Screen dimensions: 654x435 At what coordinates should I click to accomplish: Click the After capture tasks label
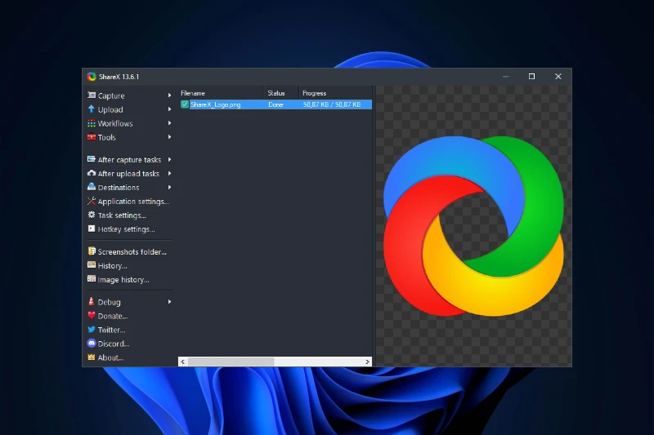click(x=129, y=159)
